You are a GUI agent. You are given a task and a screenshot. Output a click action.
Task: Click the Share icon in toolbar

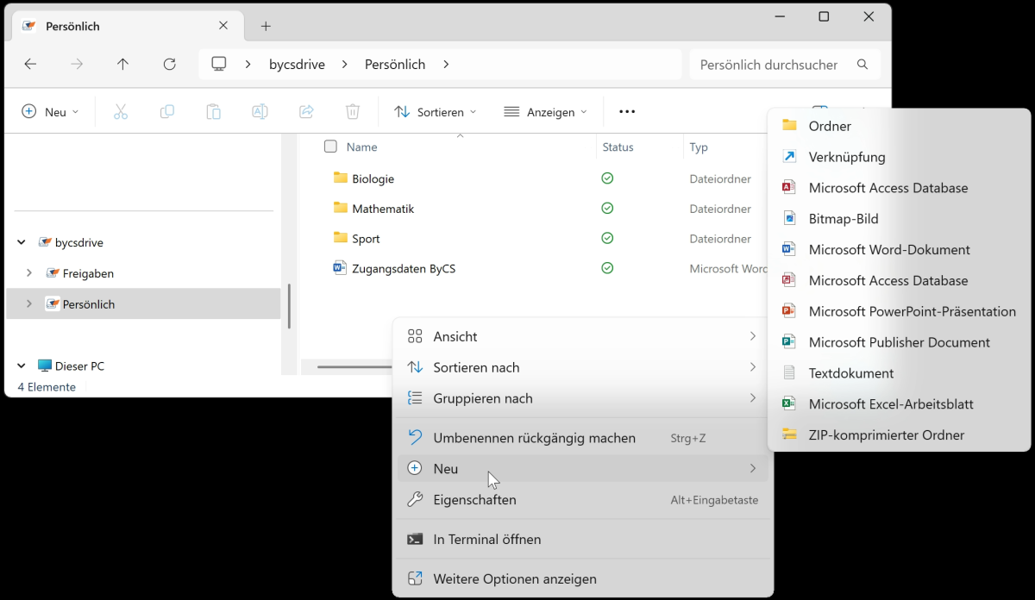coord(306,112)
